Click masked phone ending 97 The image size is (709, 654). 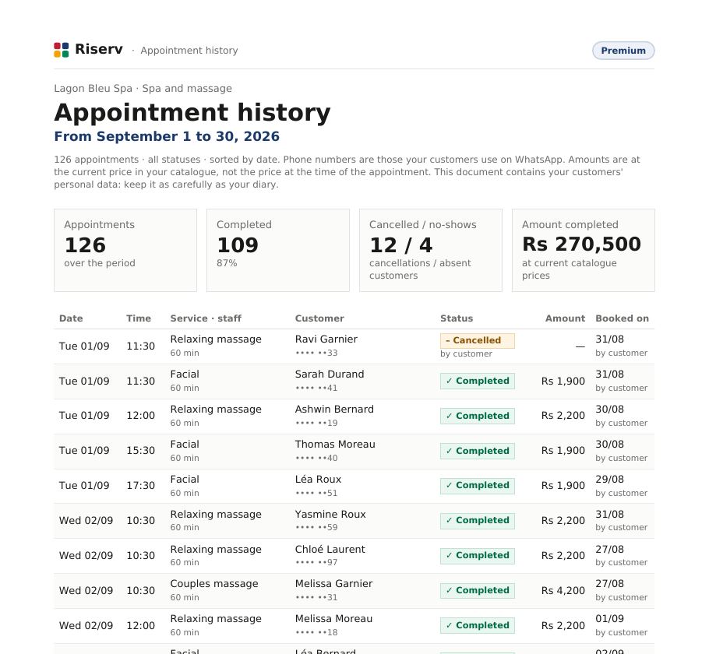pyautogui.click(x=316, y=562)
